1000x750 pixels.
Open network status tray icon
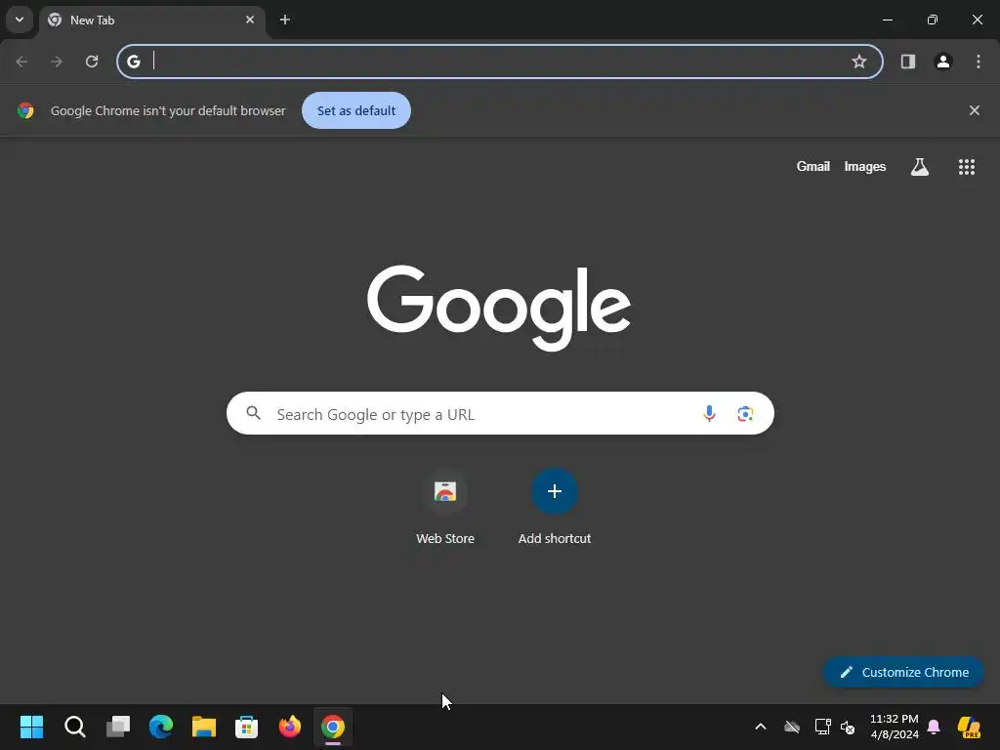tap(822, 727)
